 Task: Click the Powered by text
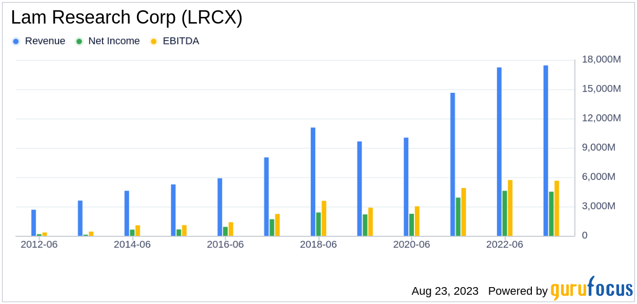518,291
